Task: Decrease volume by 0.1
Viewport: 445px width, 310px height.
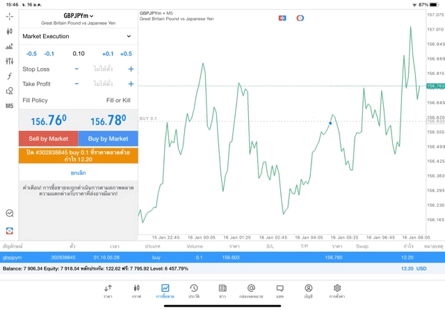Action: [x=49, y=54]
